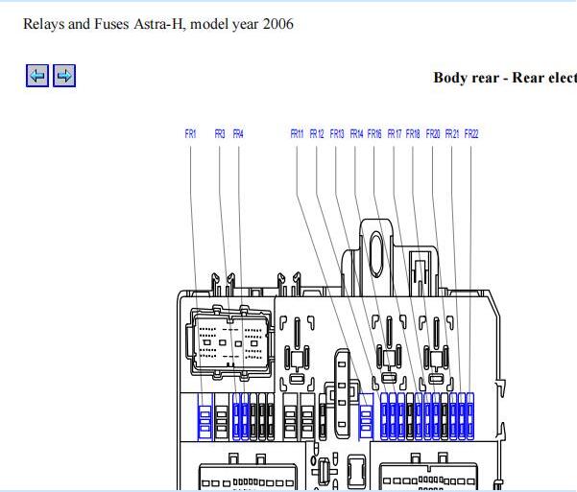Click the FR4 fuse label
577x492 pixels.
pos(238,134)
